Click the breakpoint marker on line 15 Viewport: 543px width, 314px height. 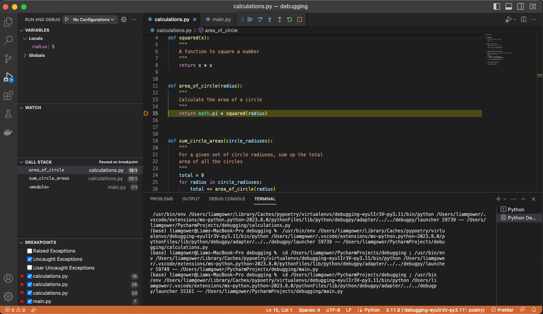(146, 113)
